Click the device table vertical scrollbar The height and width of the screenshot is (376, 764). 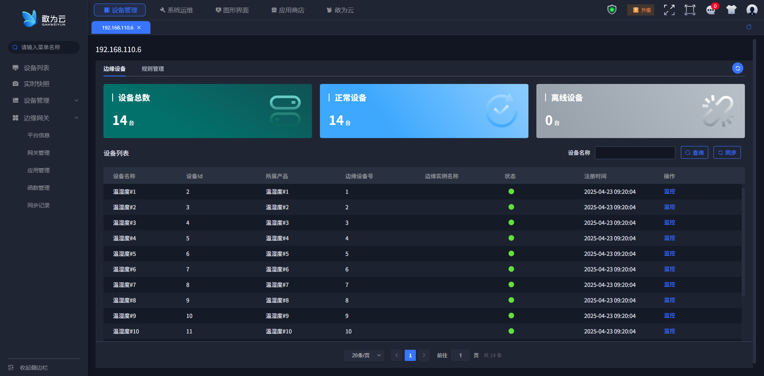[x=743, y=242]
